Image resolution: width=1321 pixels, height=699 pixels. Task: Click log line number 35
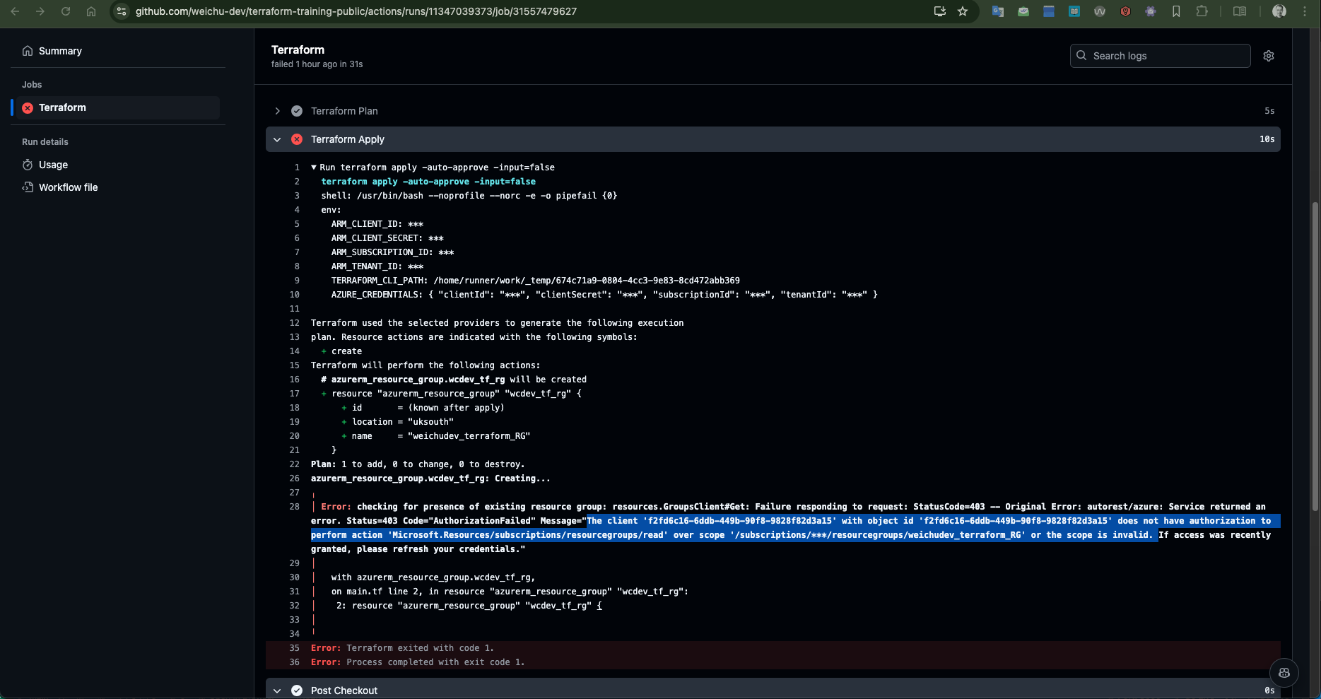(x=295, y=648)
